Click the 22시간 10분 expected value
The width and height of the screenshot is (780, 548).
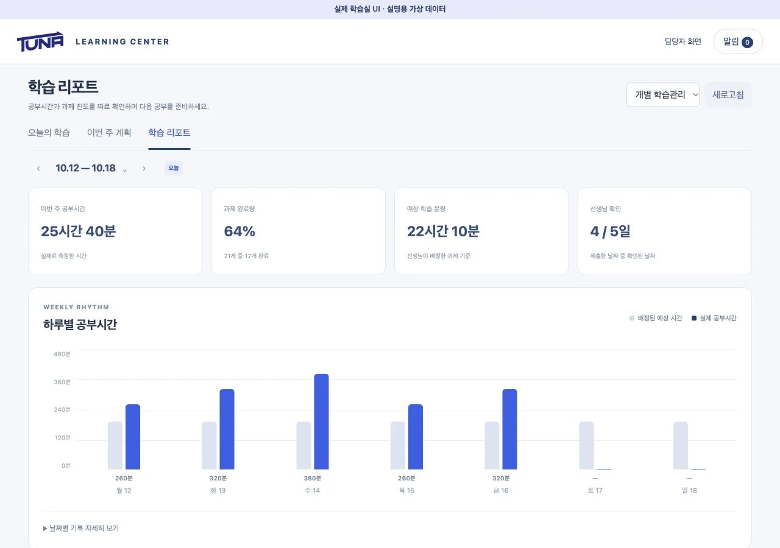(443, 231)
